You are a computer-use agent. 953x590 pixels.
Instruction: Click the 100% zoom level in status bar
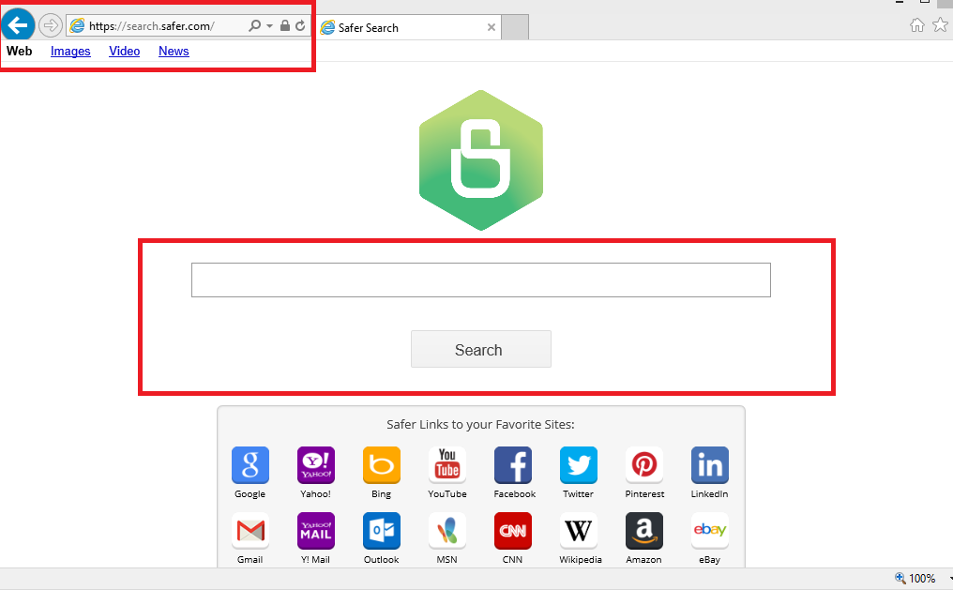tap(922, 579)
